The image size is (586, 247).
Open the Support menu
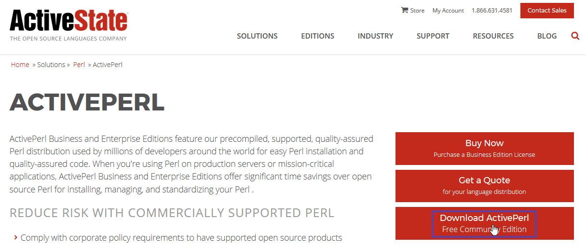click(x=433, y=36)
